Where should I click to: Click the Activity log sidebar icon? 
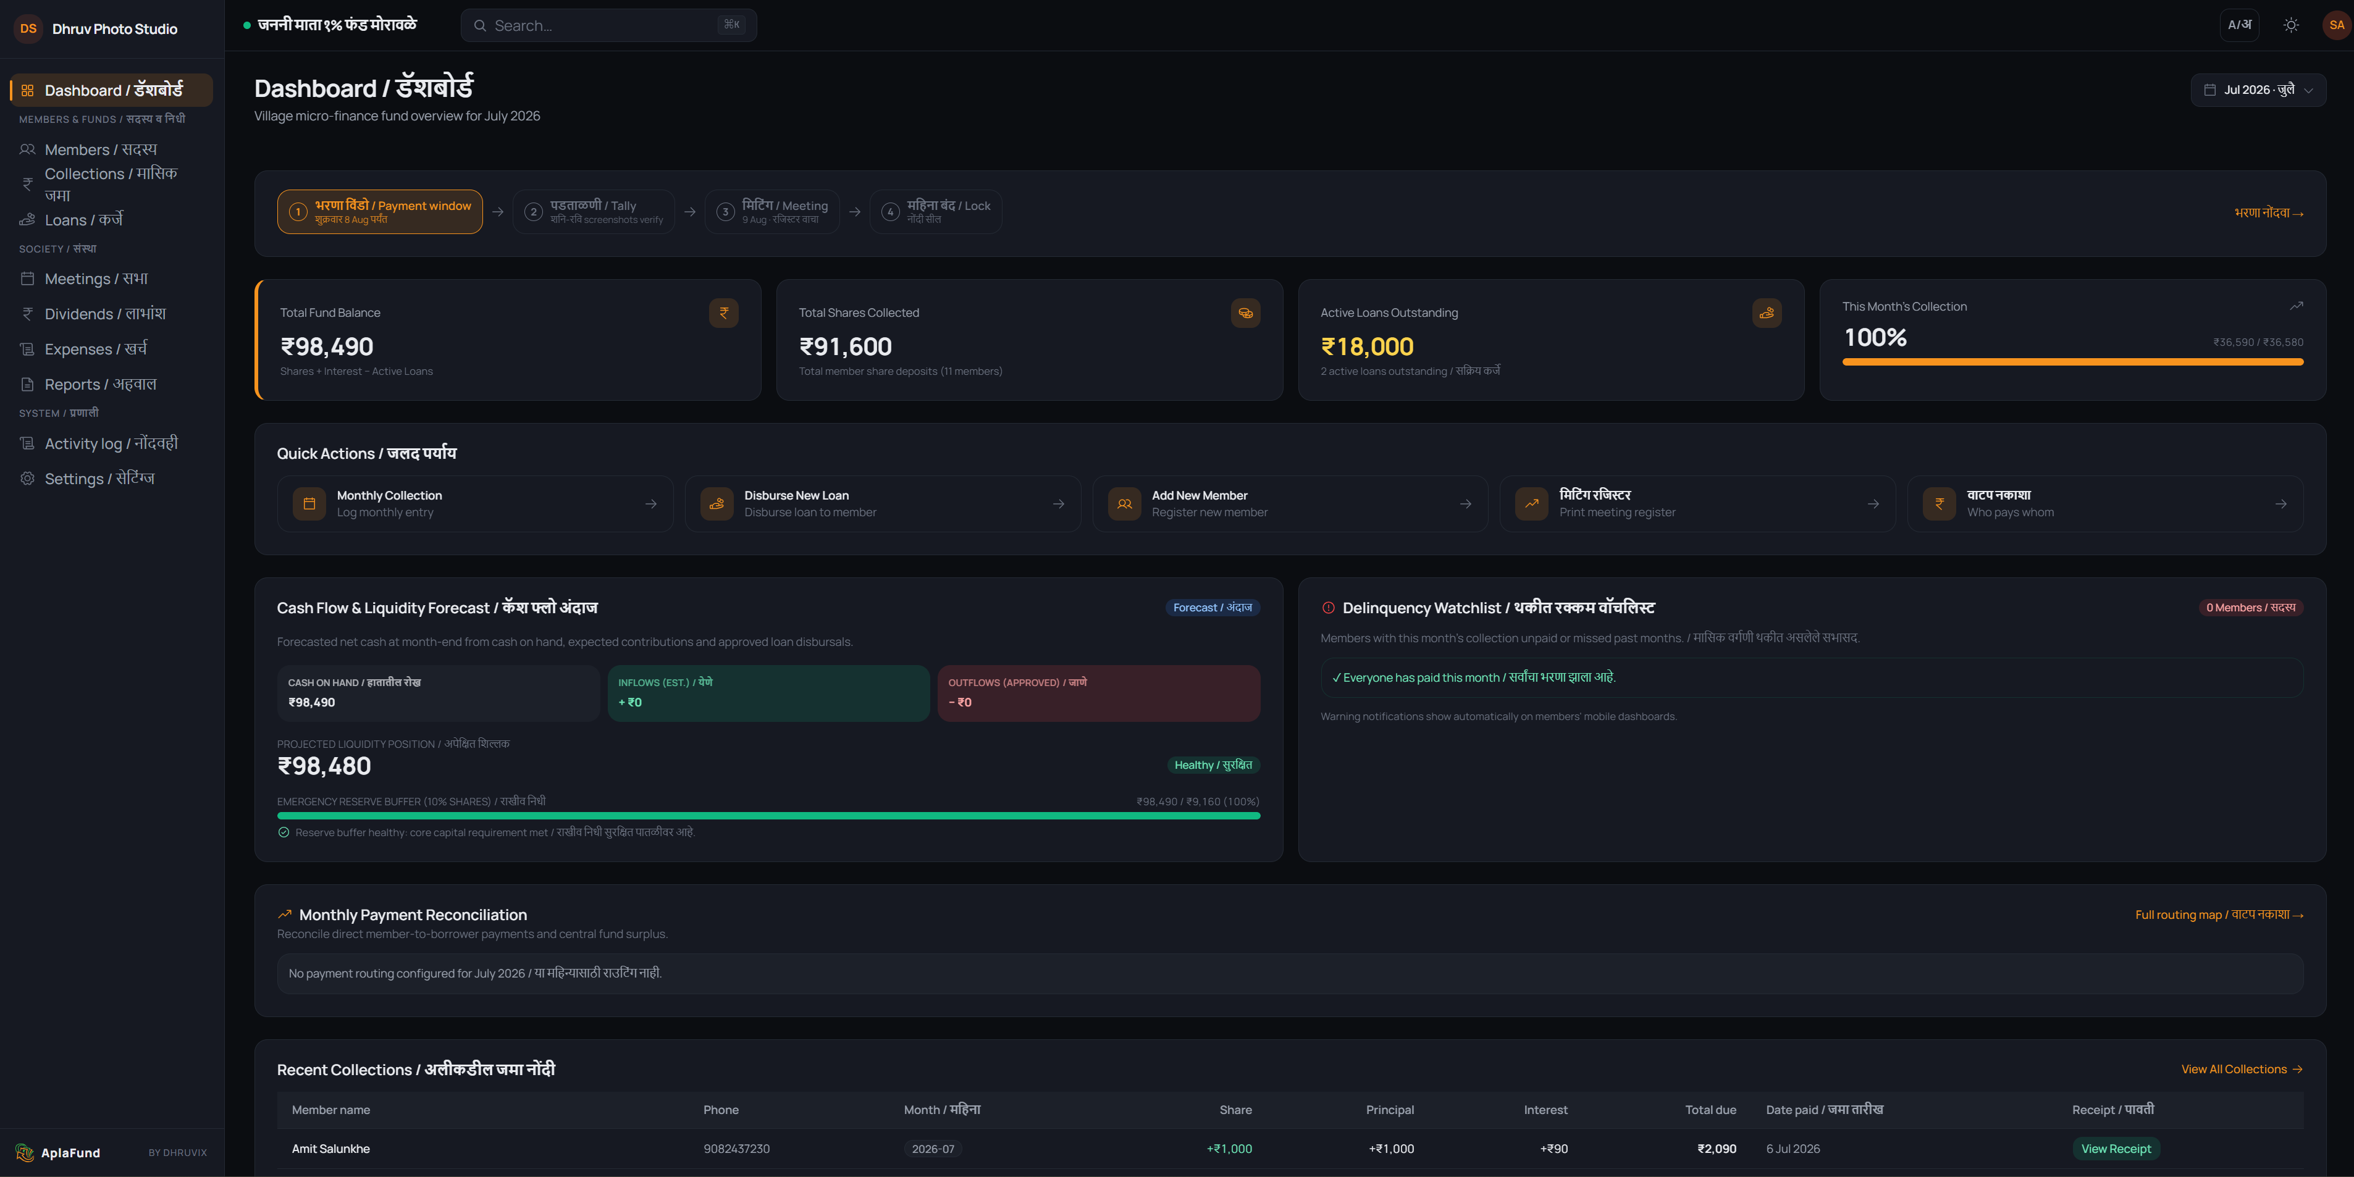point(27,443)
